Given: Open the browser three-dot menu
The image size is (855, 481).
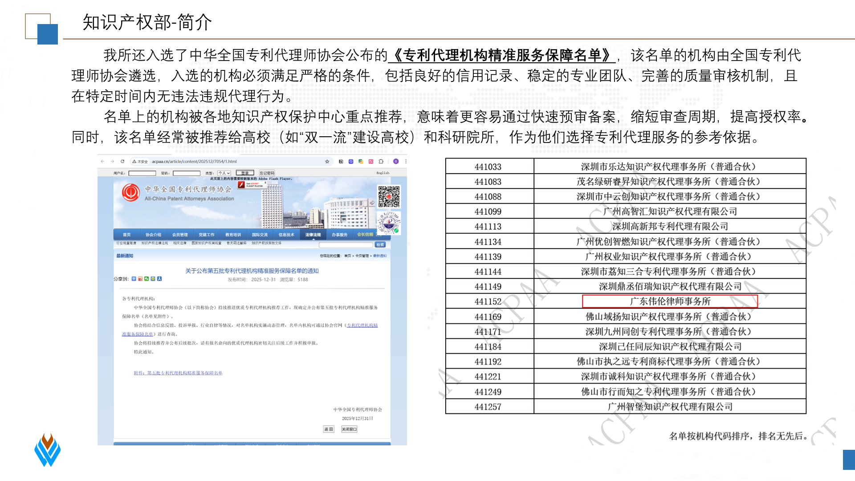Looking at the screenshot, I should click(406, 161).
